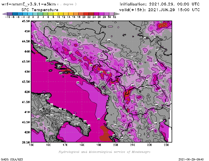Click the '15E' longitude label
The height and width of the screenshot is (161, 209).
[31, 145]
